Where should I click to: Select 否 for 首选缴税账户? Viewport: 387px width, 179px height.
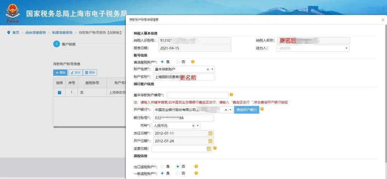coord(178,62)
